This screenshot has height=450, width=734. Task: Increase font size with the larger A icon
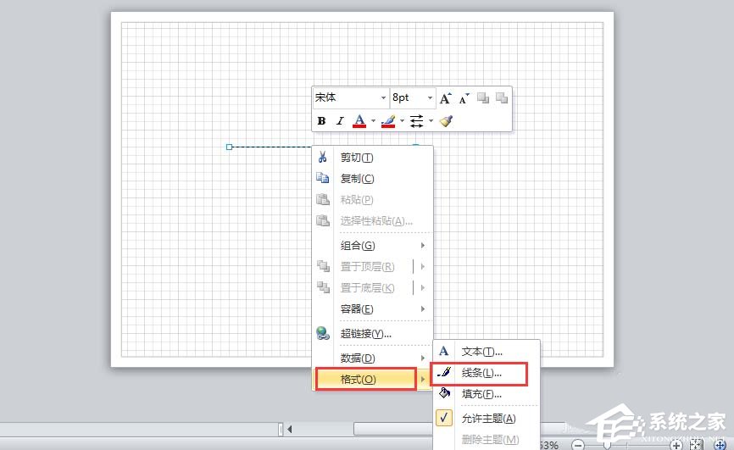pos(445,97)
